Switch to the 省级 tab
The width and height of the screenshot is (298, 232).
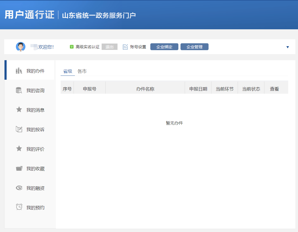point(68,71)
